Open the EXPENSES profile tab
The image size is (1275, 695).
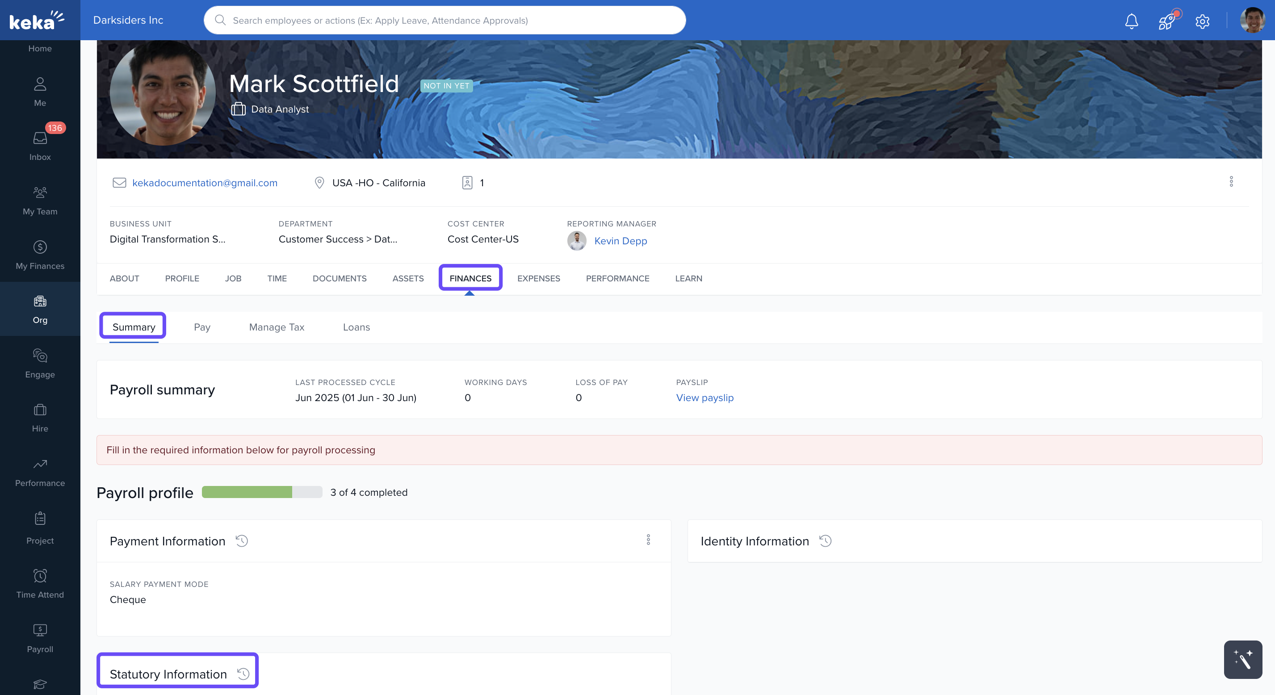point(538,278)
